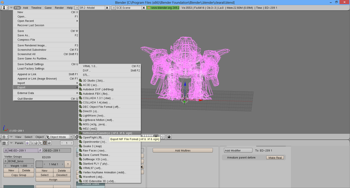This screenshot has width=350, height=188.
Task: Choose DirectX (.x) export
Action: pos(110,111)
